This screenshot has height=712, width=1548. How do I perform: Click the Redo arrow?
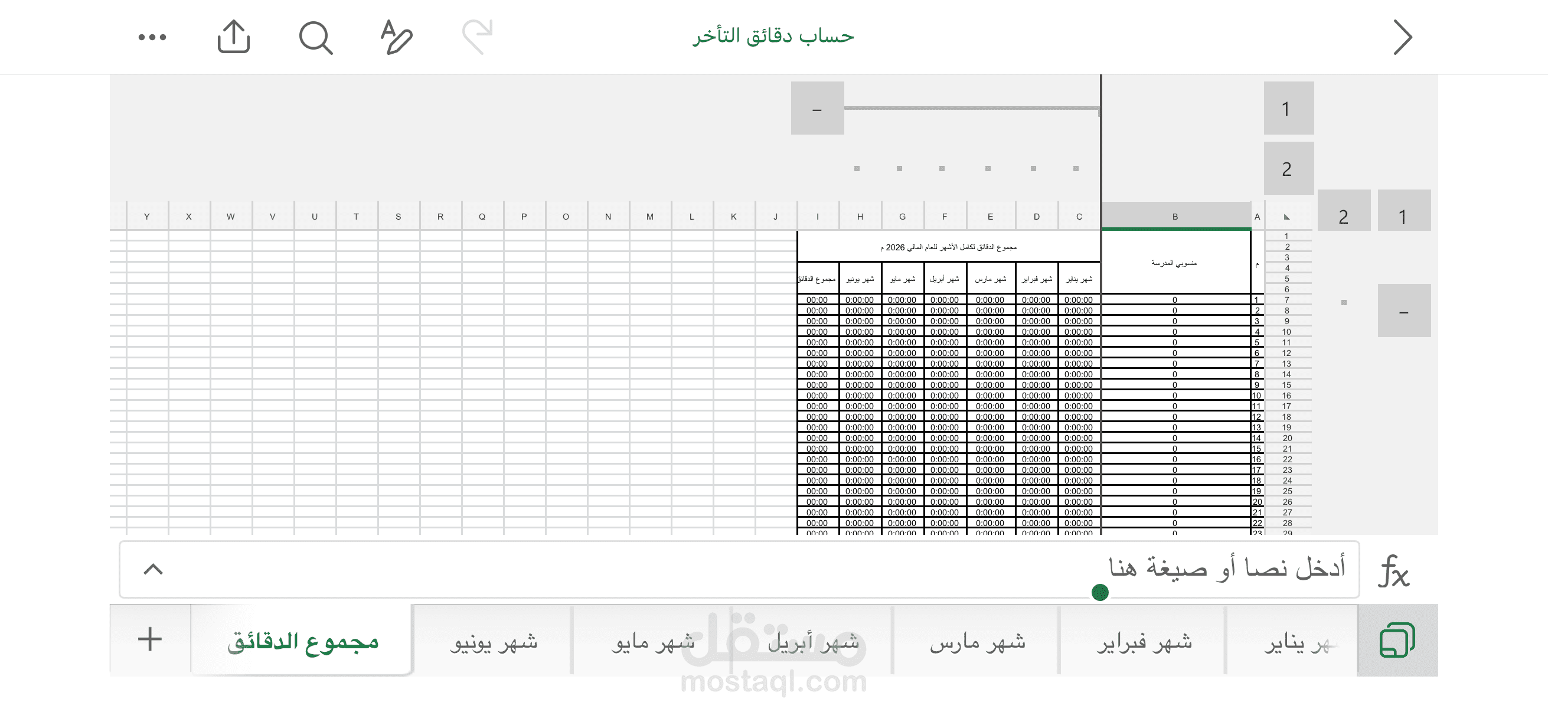[x=478, y=36]
